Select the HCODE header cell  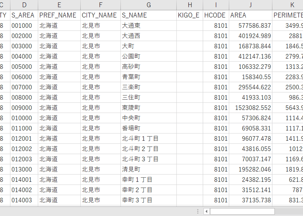coord(216,15)
